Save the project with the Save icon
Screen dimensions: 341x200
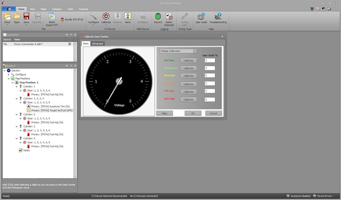[26, 16]
